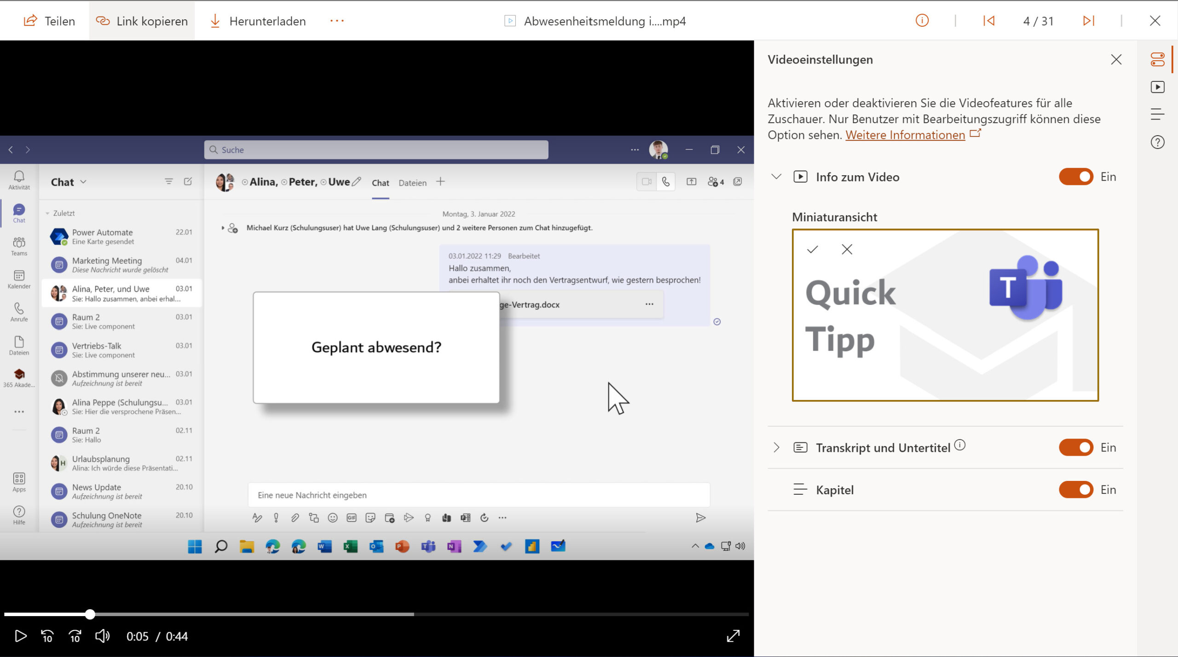Select the 'Dateien' tab in conversation header

pyautogui.click(x=412, y=182)
